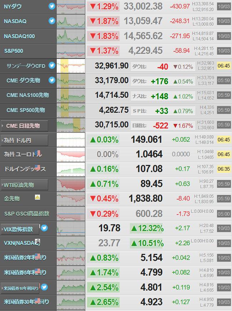
Task: Click the 06:35 timestamp on ドルインデックス
Action: 224,169
